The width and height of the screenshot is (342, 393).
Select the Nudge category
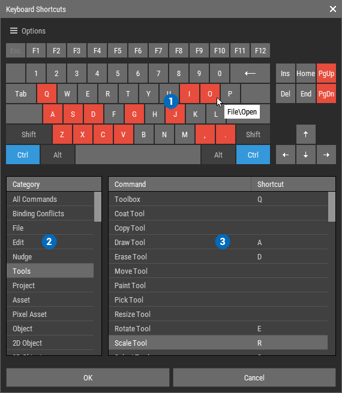[x=50, y=256]
